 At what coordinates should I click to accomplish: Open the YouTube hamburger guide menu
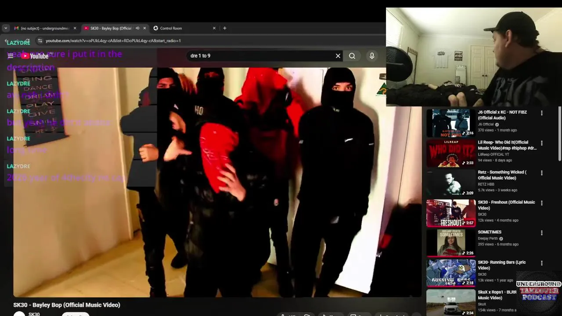(x=11, y=56)
